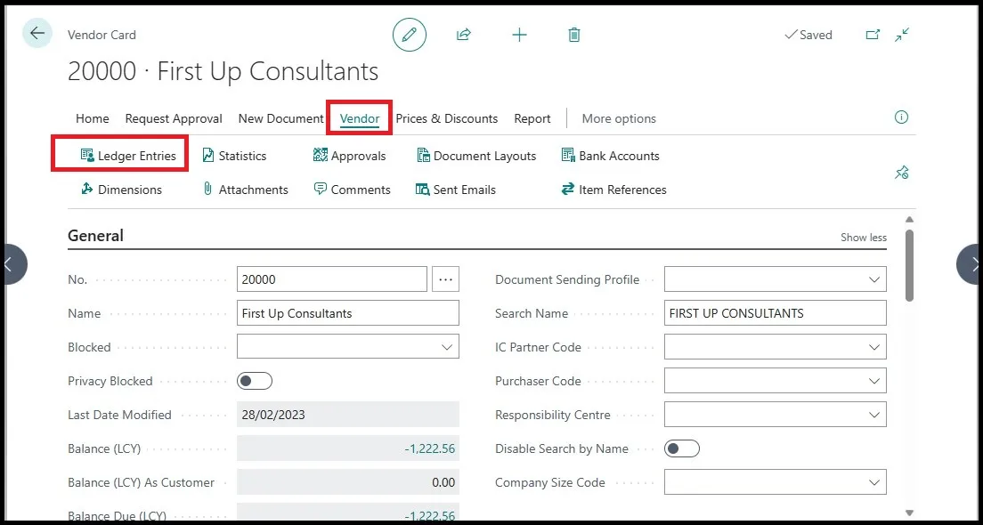The height and width of the screenshot is (525, 983).
Task: Click the No. field ellipsis button
Action: point(446,279)
